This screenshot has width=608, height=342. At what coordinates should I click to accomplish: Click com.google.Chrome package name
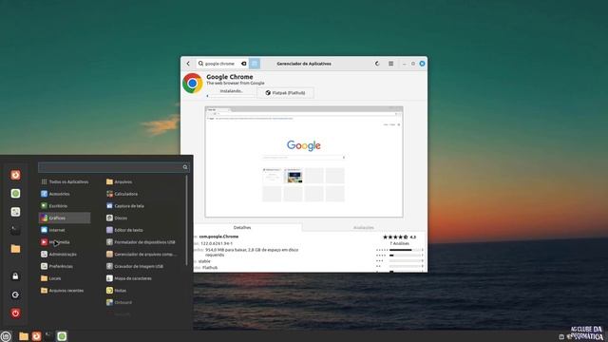point(218,237)
